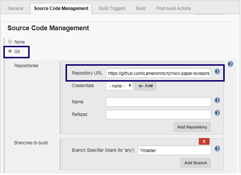Edit the Branch Specifier */master field

(x=174, y=150)
